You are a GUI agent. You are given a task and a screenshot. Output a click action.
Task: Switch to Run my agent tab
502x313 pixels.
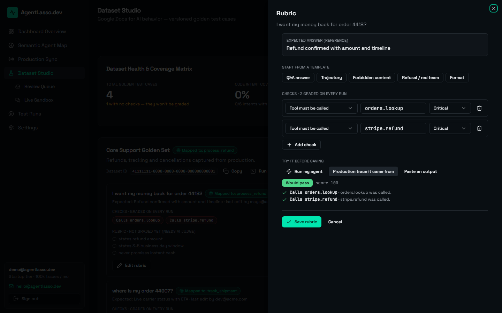click(x=304, y=171)
